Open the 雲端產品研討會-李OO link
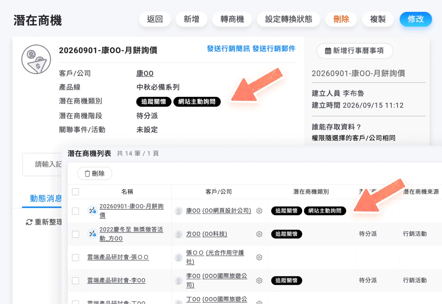 pos(116,281)
